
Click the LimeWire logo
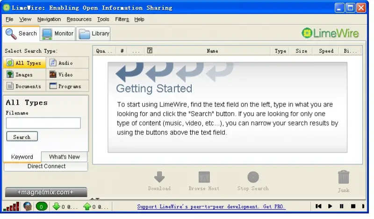pos(330,33)
